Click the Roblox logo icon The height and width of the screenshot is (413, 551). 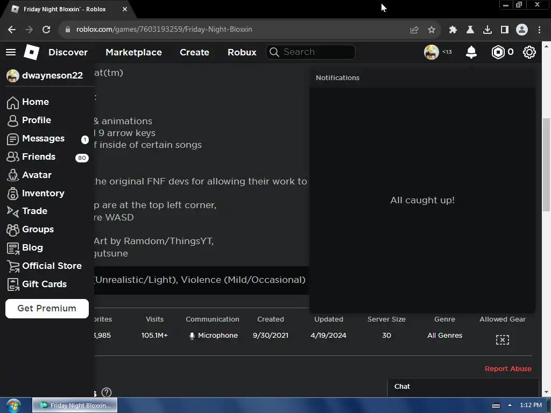pyautogui.click(x=31, y=52)
